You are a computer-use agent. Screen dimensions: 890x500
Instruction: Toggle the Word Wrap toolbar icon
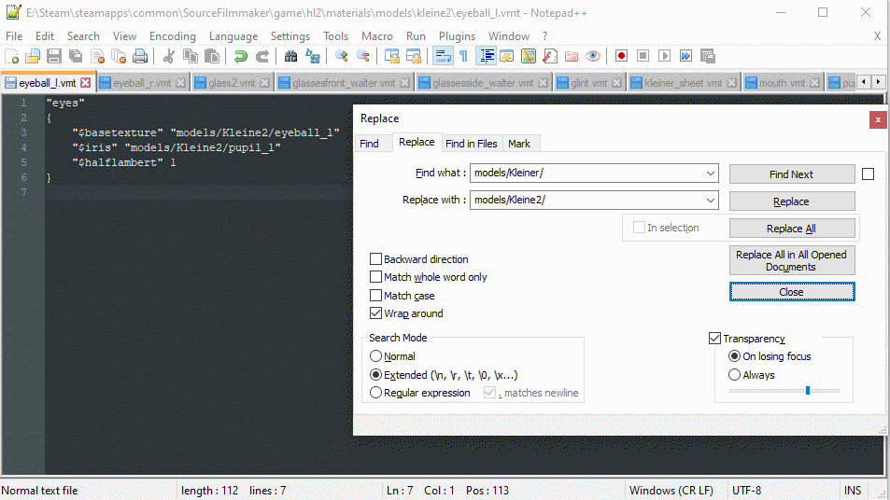point(443,57)
